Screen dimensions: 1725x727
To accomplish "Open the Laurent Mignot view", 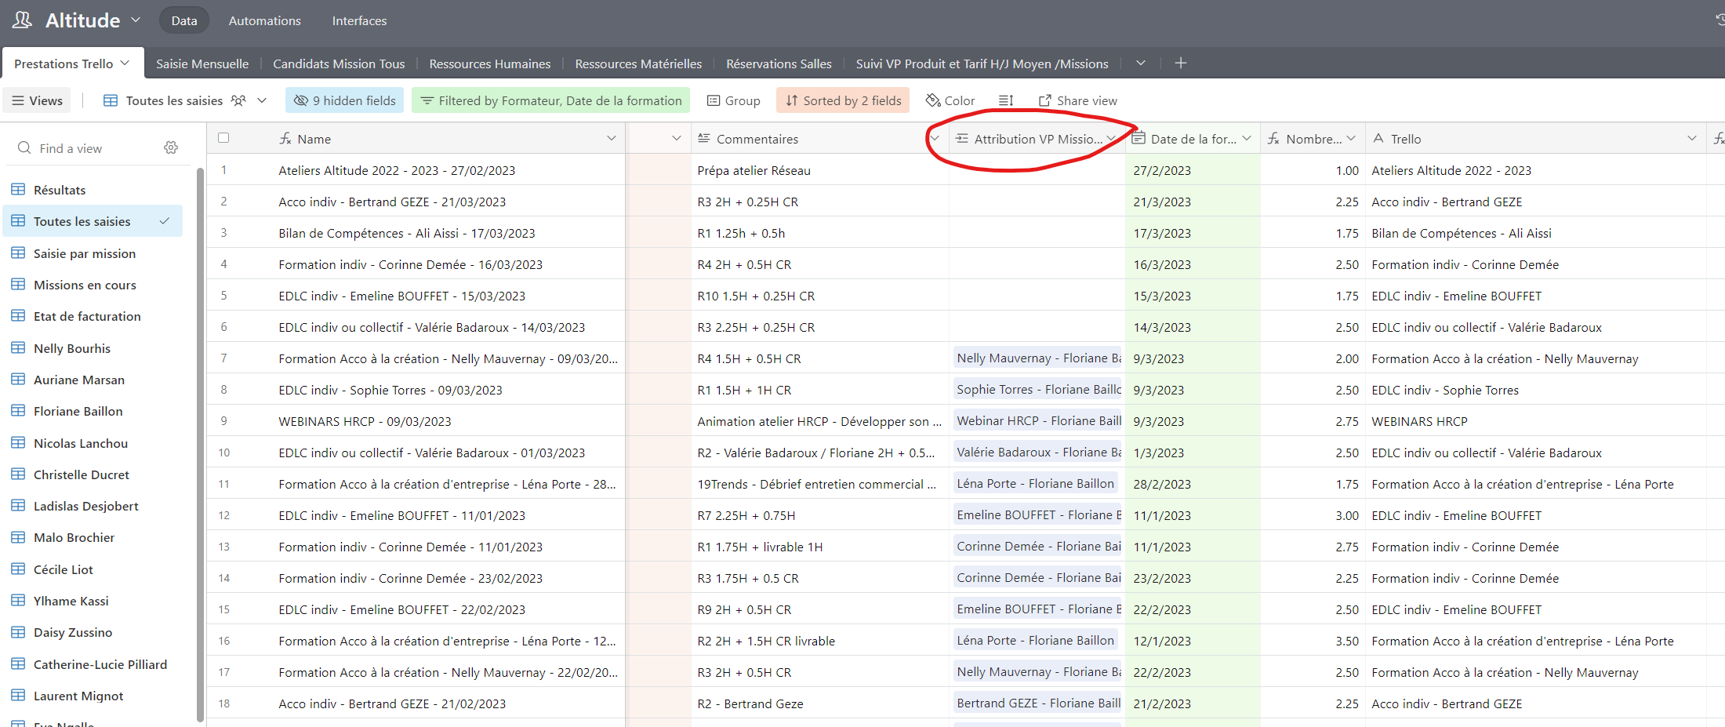I will [x=93, y=696].
